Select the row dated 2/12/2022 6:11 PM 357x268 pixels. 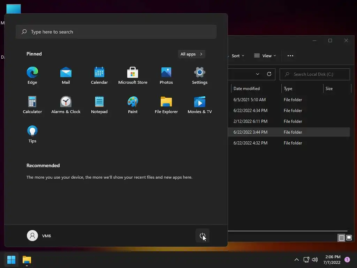pyautogui.click(x=289, y=121)
